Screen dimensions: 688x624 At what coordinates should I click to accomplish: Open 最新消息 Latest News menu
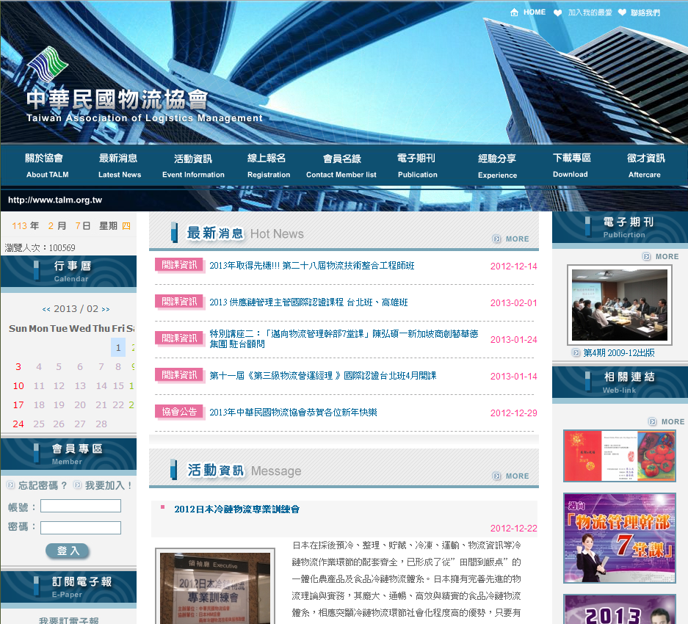coord(120,165)
